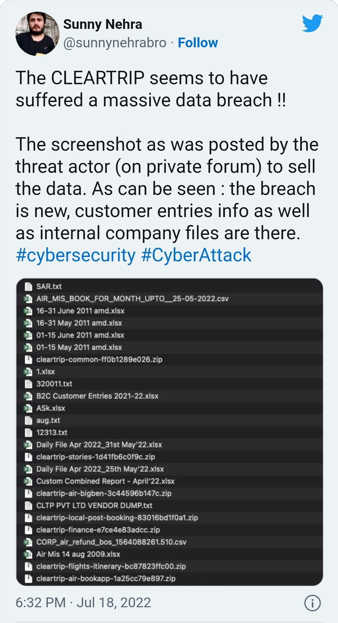
Task: Click the B2C Customer Entries 2021-22.xlsx row
Action: click(97, 396)
